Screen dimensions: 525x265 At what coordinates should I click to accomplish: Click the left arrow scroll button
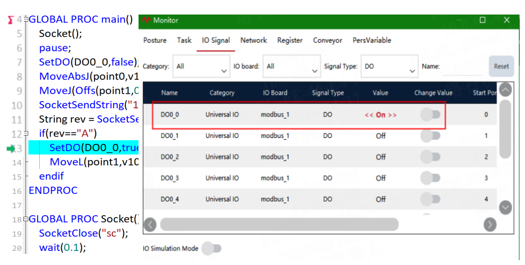coord(150,225)
